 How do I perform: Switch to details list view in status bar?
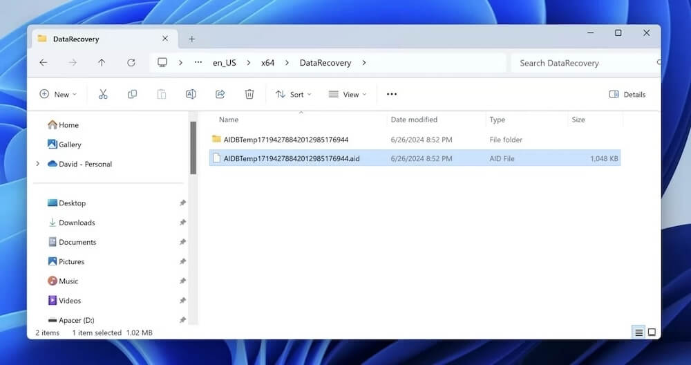point(638,333)
